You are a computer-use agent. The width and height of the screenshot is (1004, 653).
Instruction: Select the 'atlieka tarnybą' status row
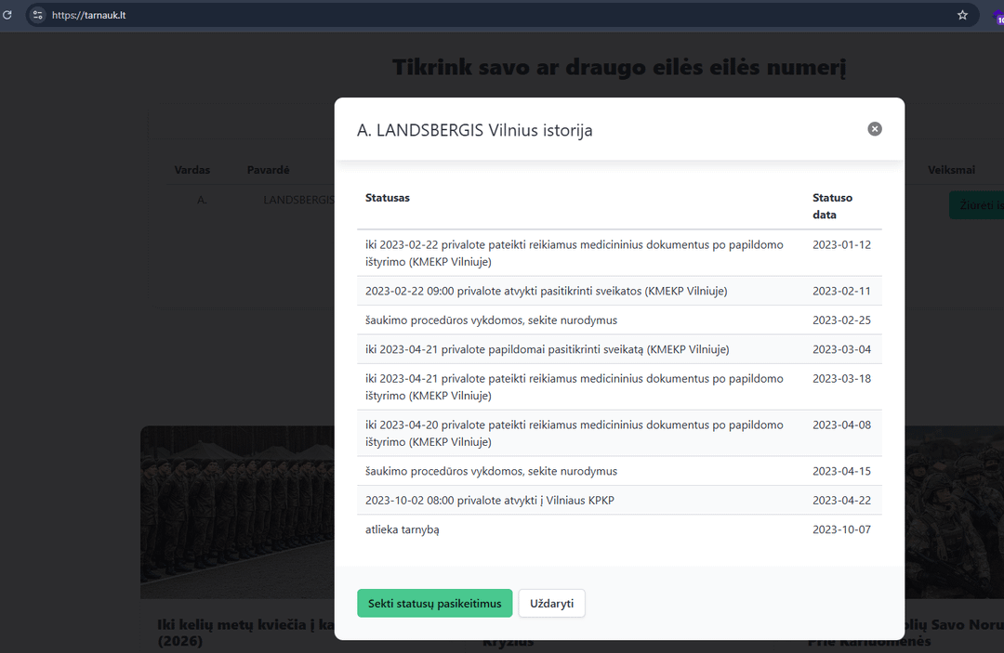click(402, 529)
